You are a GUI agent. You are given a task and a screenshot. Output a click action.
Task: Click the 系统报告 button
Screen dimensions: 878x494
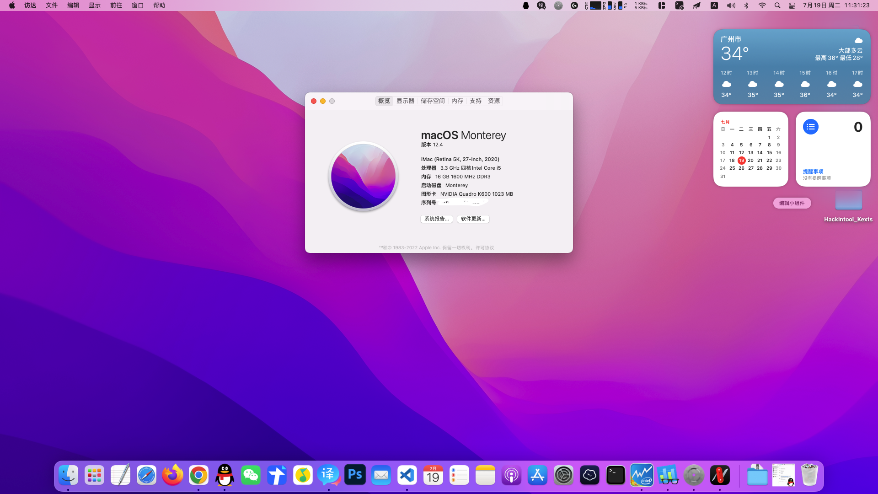(x=437, y=219)
